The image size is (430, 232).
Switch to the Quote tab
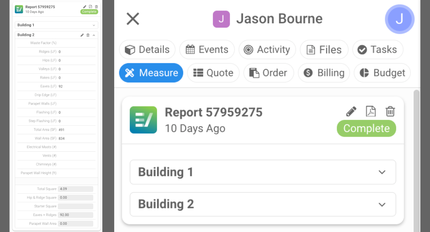pyautogui.click(x=213, y=73)
